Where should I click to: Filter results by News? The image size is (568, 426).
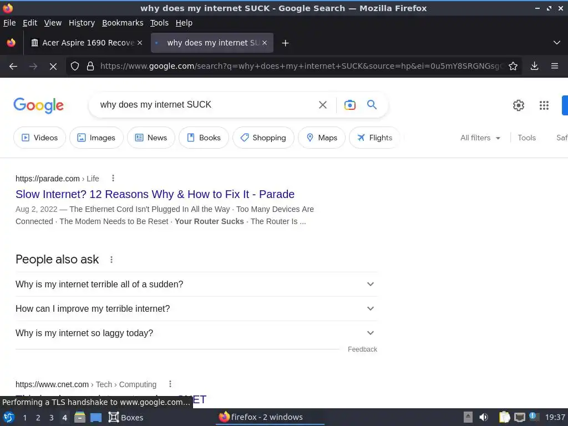coord(151,138)
